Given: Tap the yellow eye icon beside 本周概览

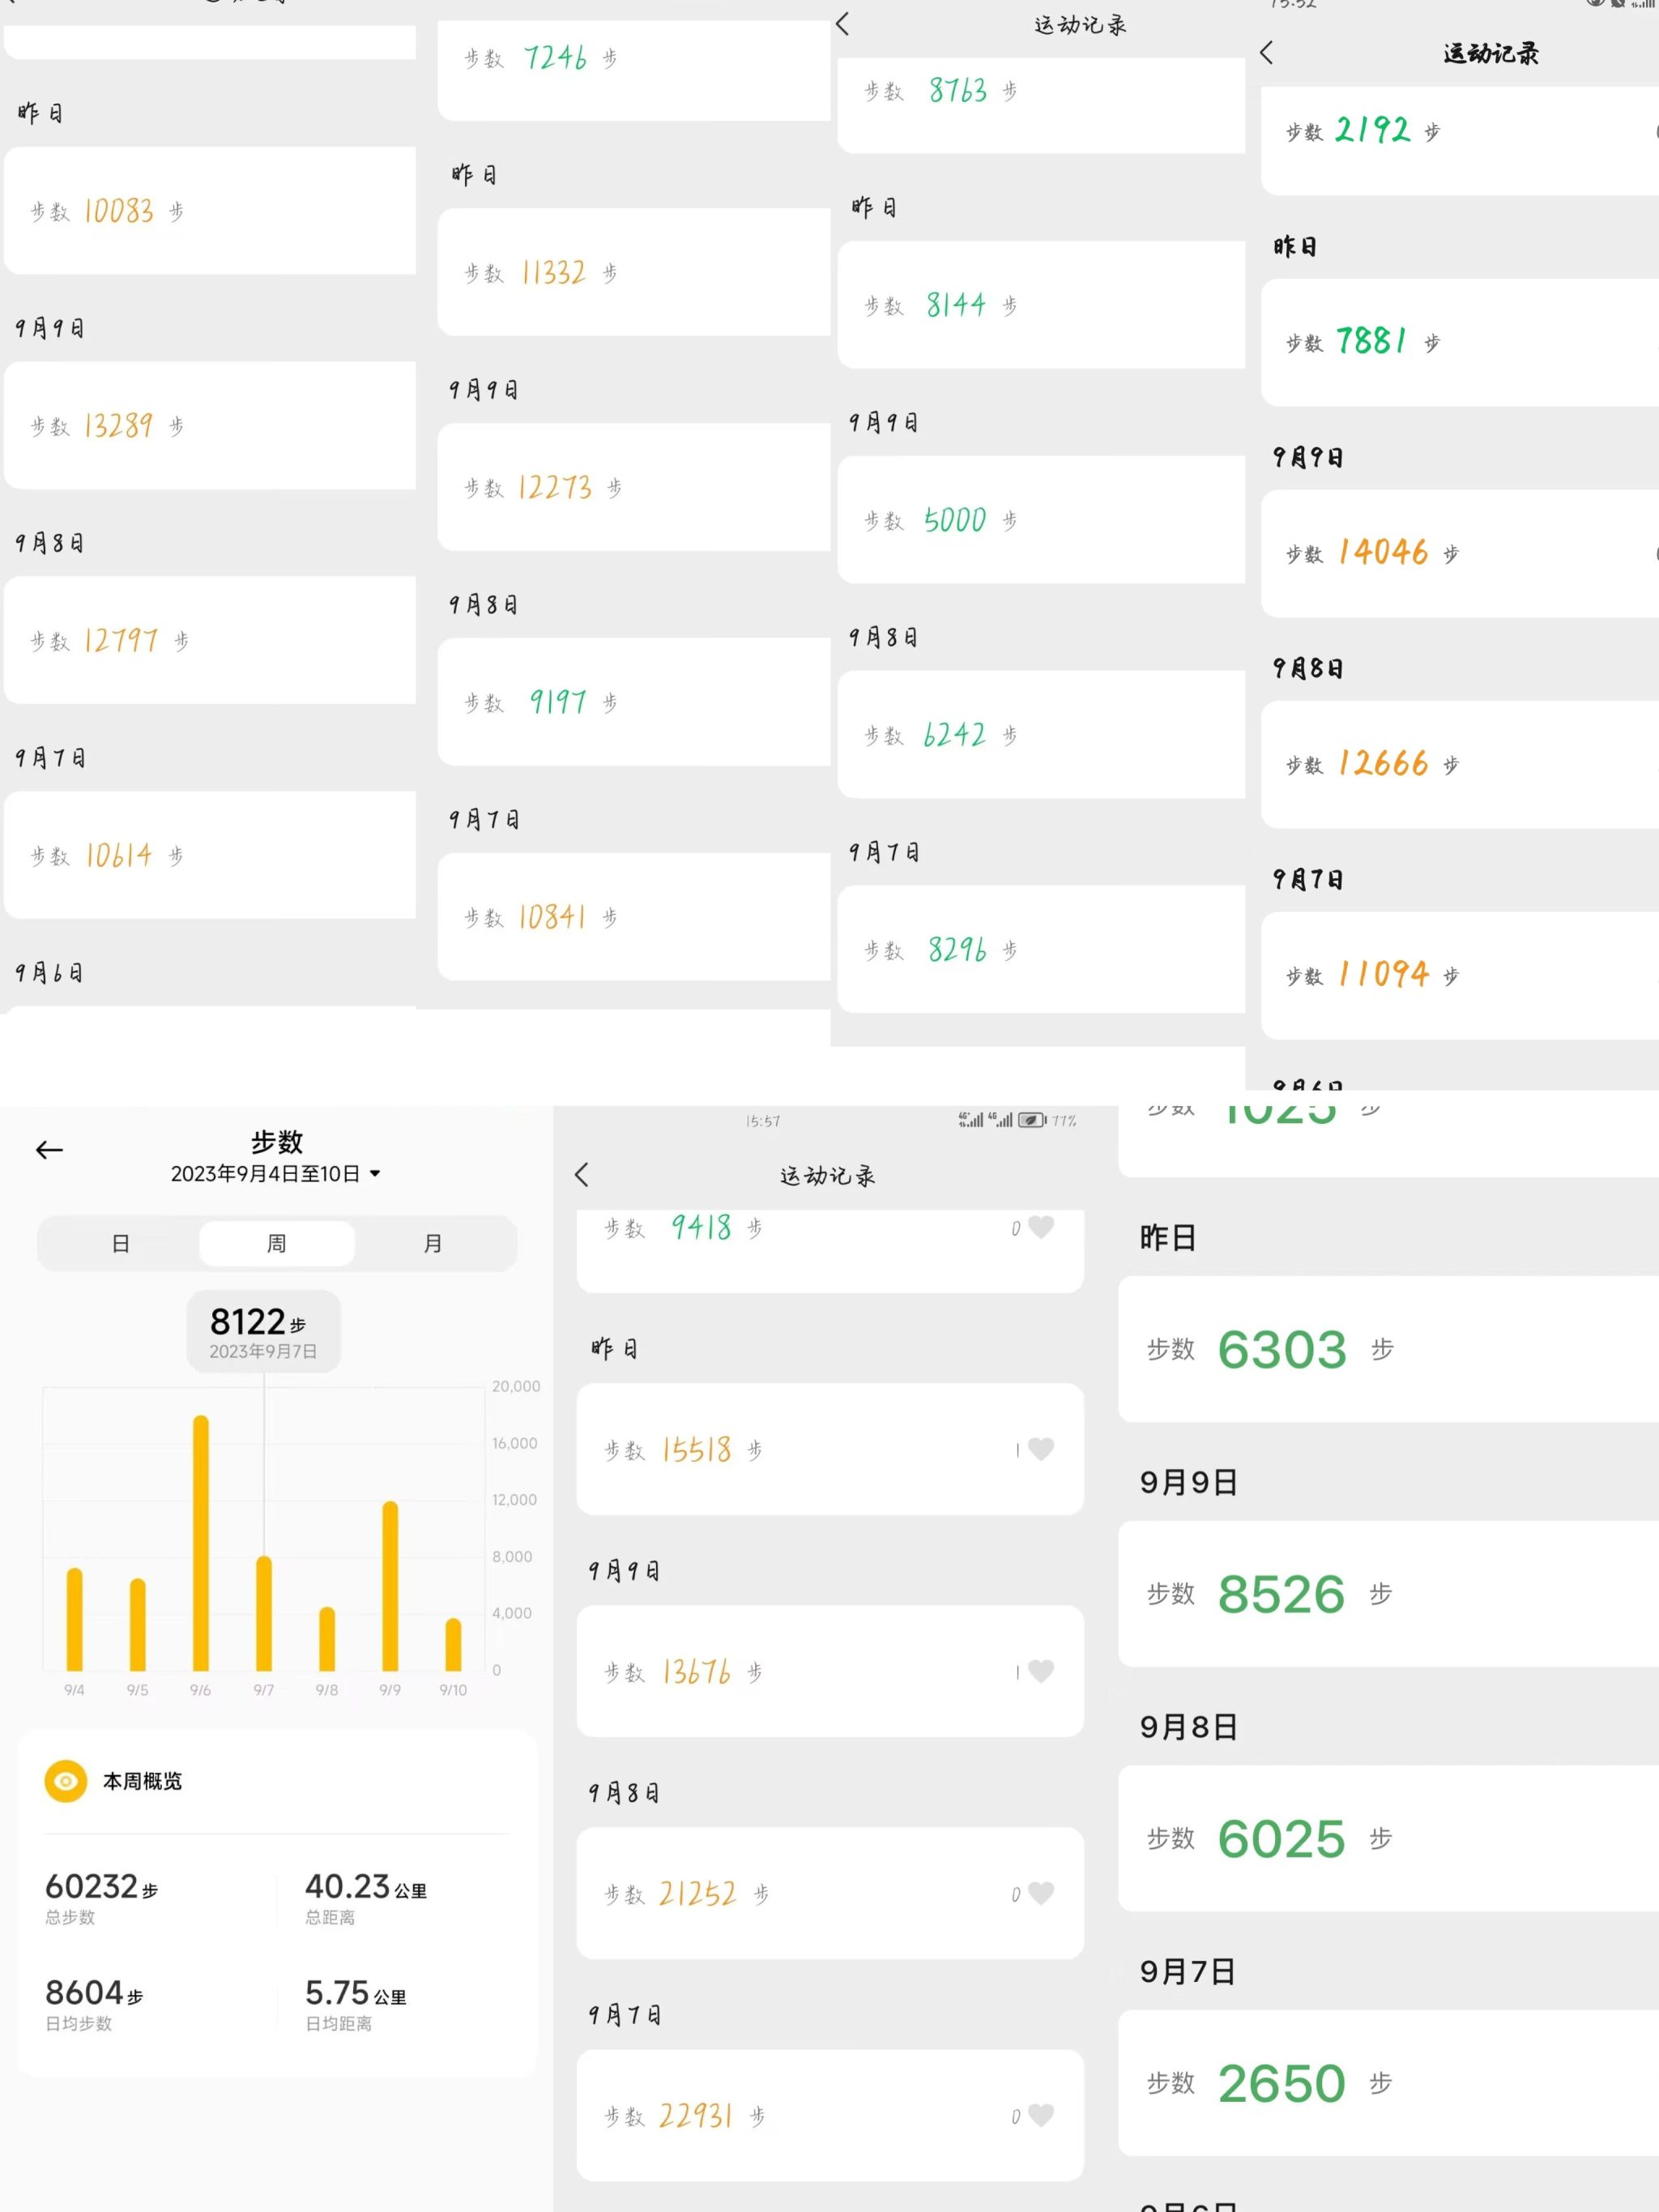Looking at the screenshot, I should [x=66, y=1781].
